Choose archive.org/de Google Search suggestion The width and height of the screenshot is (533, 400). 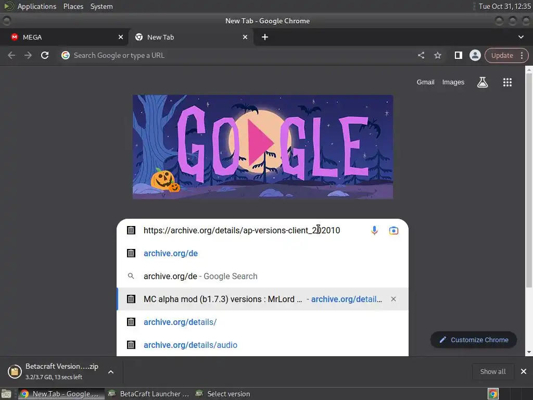262,276
